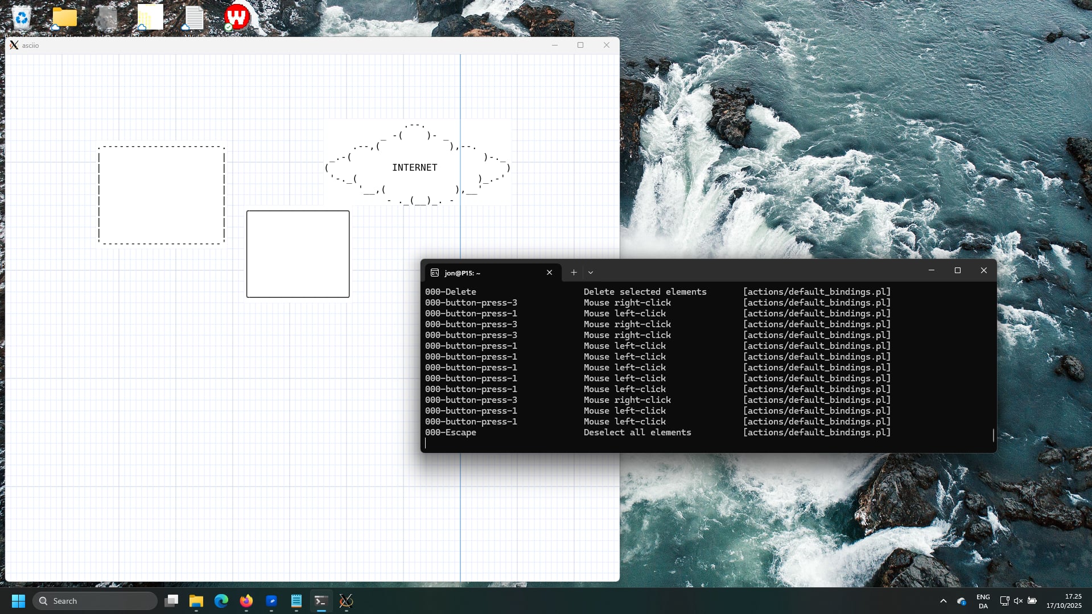Open Task View from the taskbar
This screenshot has height=614, width=1092.
tap(171, 601)
